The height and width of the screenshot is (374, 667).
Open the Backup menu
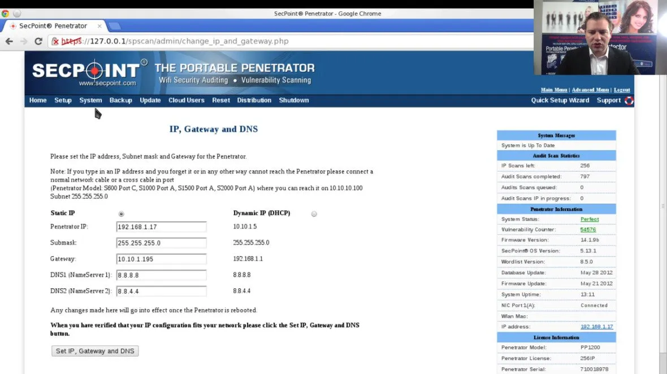(121, 100)
